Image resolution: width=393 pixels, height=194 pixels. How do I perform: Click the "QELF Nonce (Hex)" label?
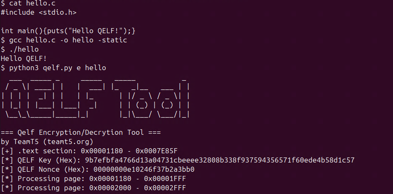coord(51,169)
